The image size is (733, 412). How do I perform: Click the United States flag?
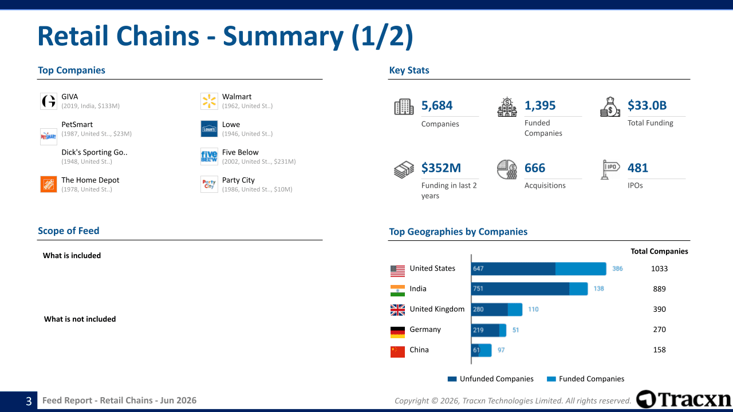pos(397,270)
